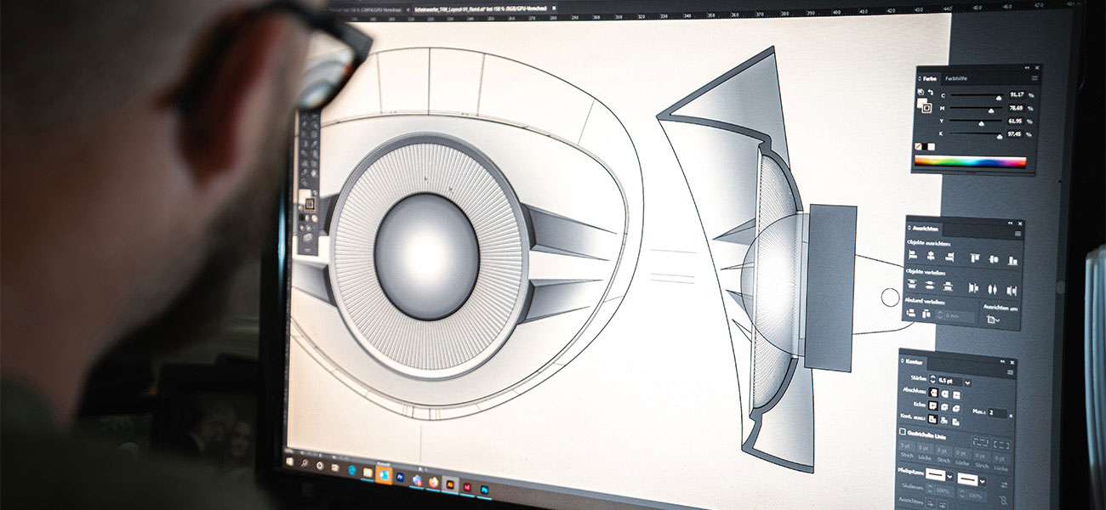Viewport: 1106px width, 510px height.
Task: Click the Windows Start button
Action: point(289,462)
